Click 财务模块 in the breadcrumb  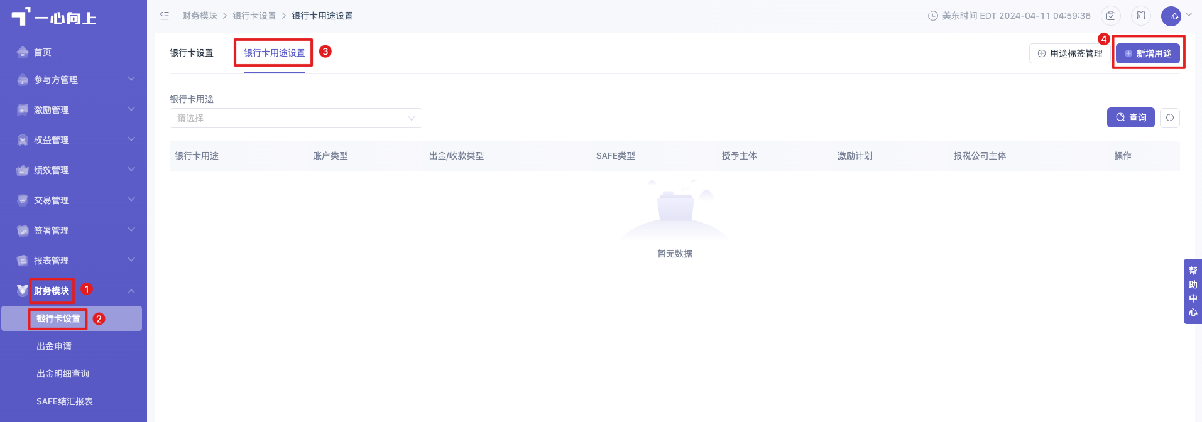pos(200,16)
